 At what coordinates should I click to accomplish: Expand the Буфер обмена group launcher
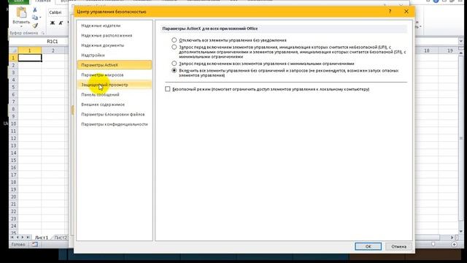43,33
